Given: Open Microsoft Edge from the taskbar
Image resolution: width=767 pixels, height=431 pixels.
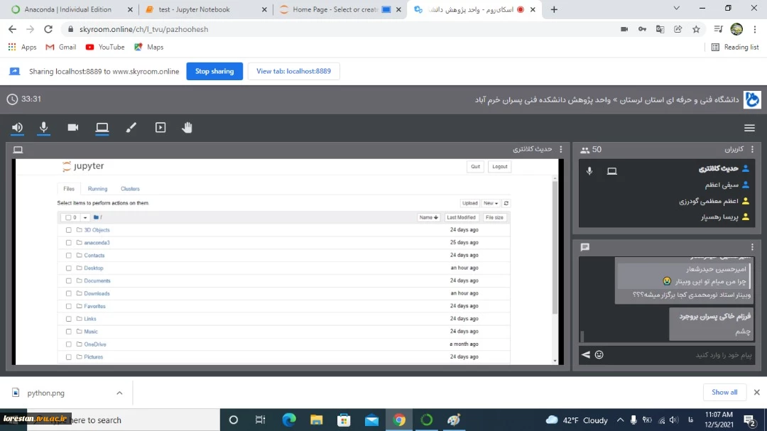Looking at the screenshot, I should point(289,420).
